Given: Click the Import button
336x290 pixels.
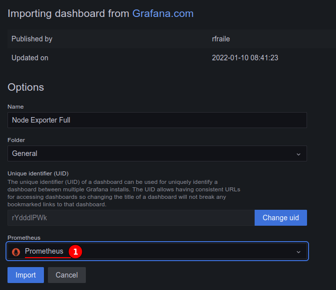Looking at the screenshot, I should (x=26, y=275).
